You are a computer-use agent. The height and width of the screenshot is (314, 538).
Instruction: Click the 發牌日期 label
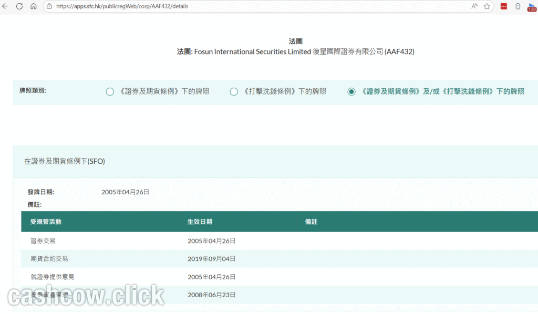[x=41, y=192]
